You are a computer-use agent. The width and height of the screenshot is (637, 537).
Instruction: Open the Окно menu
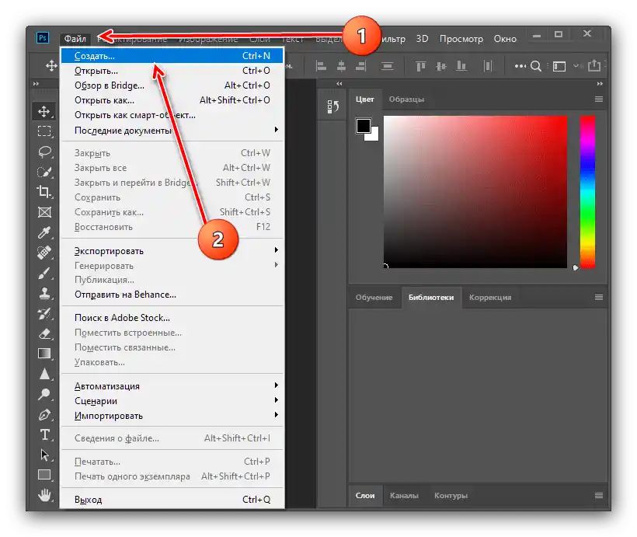[x=505, y=39]
